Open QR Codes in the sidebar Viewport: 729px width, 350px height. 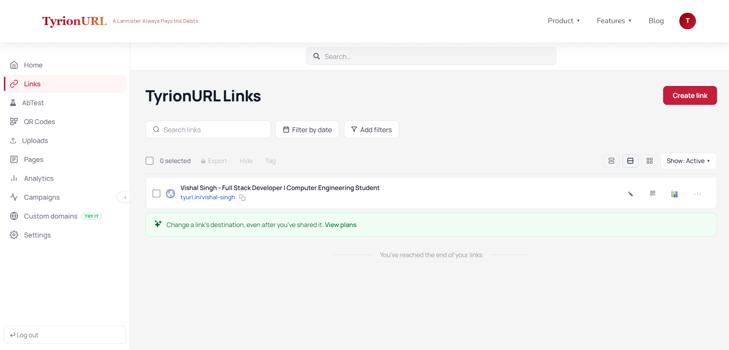coord(65,122)
